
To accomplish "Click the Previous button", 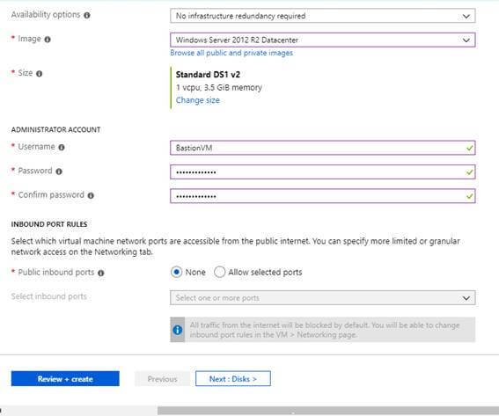I will [162, 379].
